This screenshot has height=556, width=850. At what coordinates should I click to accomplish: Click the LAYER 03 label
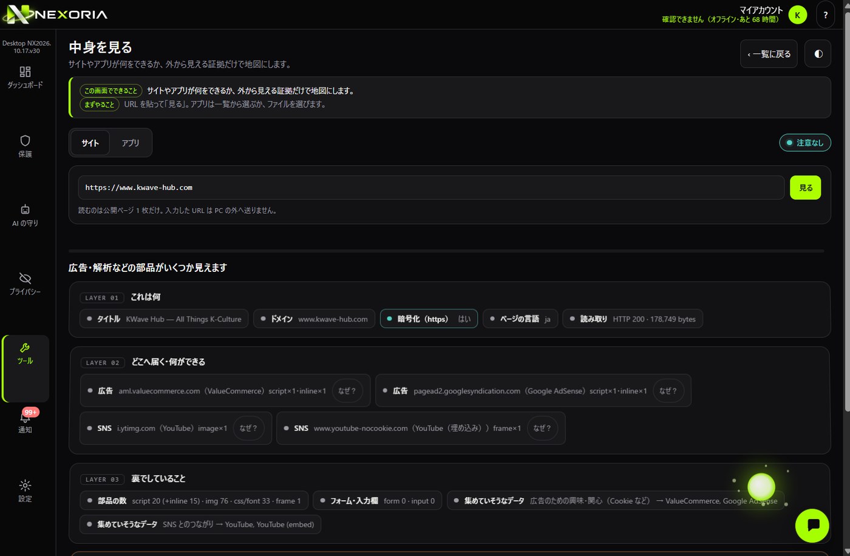[x=103, y=479]
